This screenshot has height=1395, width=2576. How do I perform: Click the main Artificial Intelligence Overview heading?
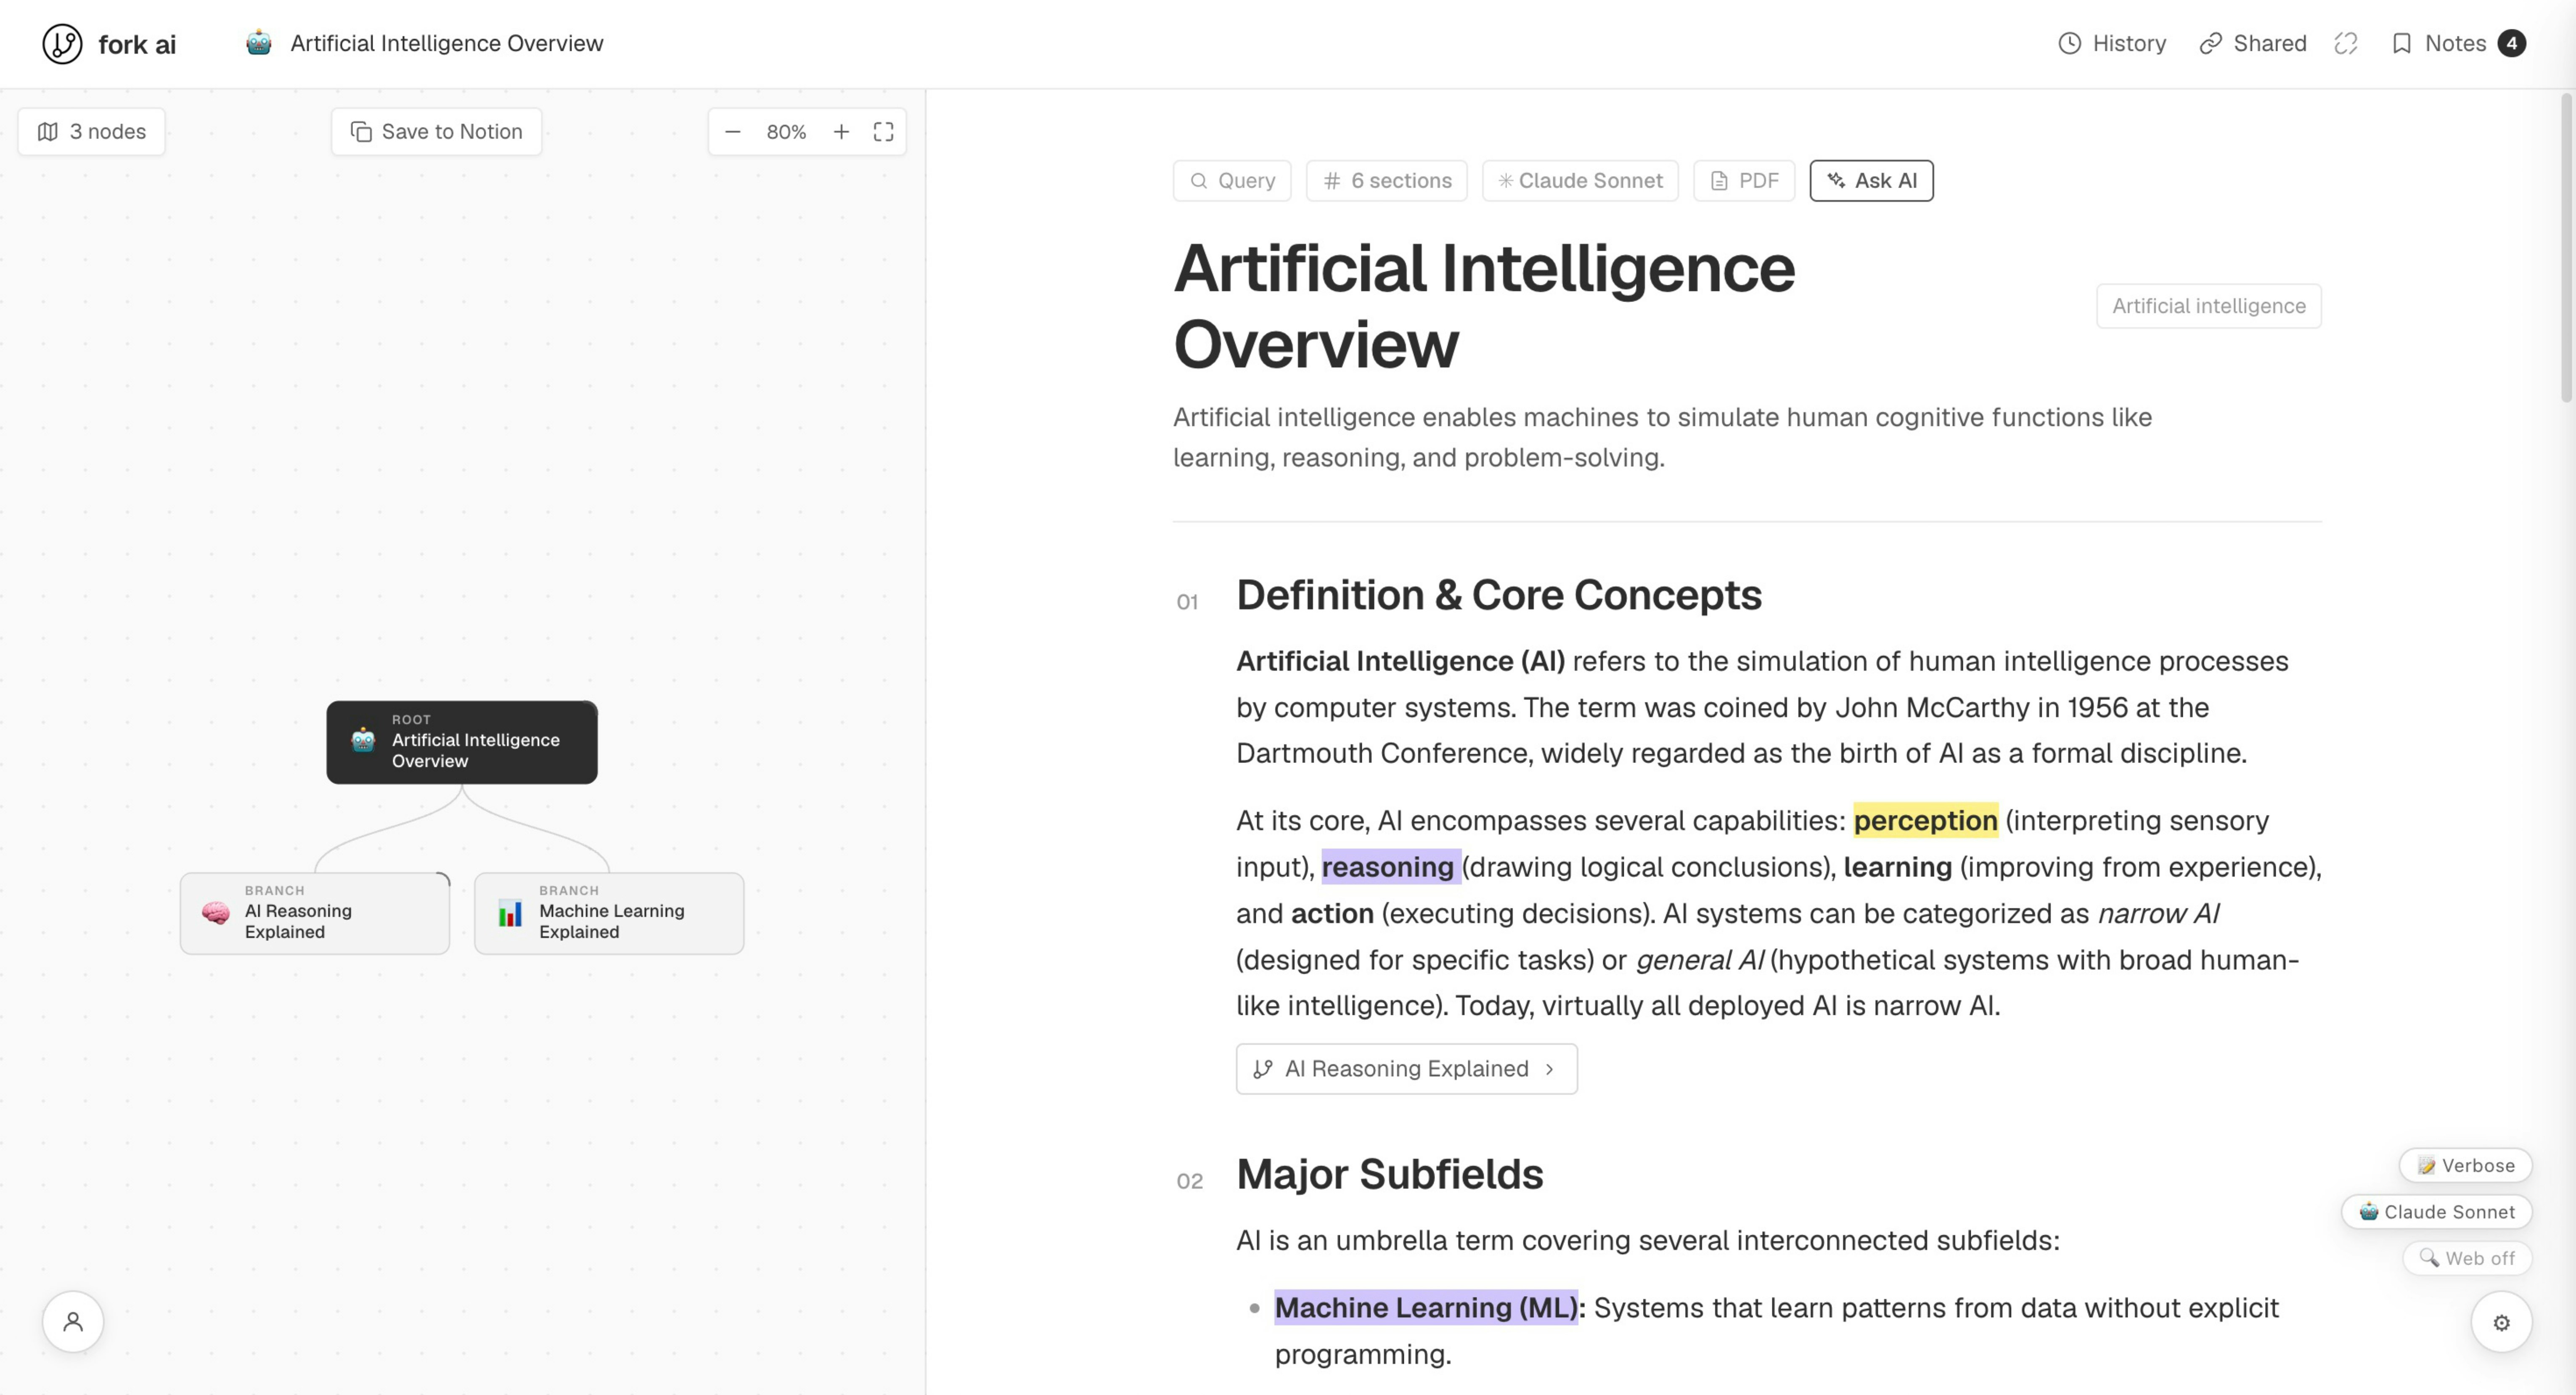pos(1484,306)
